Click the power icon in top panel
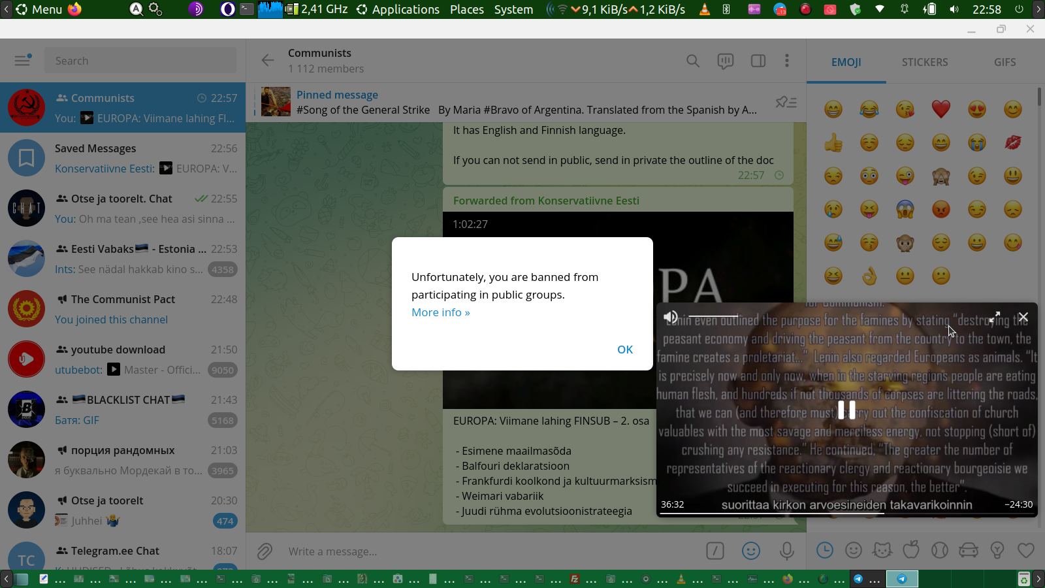1045x588 pixels. point(1019,9)
